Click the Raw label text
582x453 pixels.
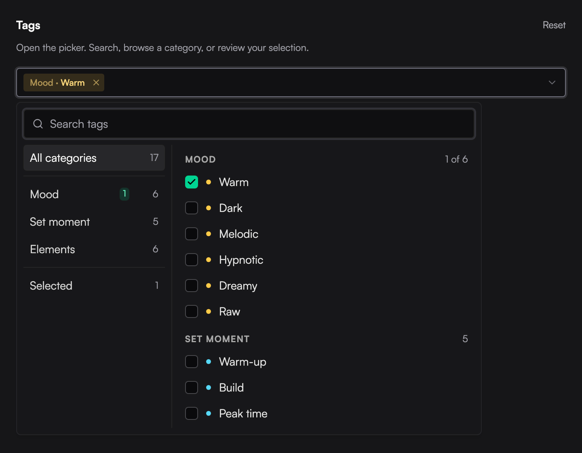coord(230,311)
